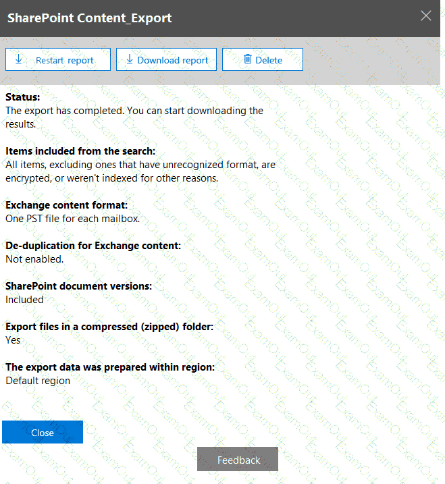Click the One PST file per mailbox text
Viewport: 445px width, 484px height.
pos(71,218)
